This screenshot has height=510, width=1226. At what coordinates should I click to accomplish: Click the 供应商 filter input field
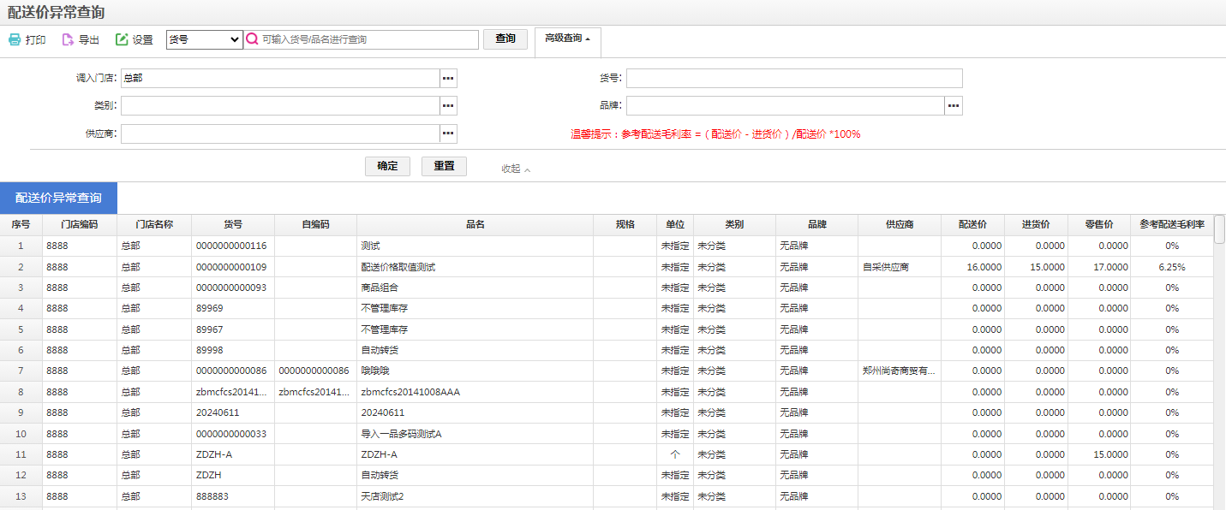point(280,133)
